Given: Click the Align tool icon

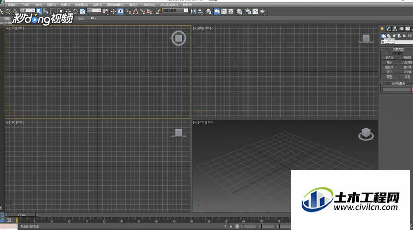Looking at the screenshot, I should 200,11.
